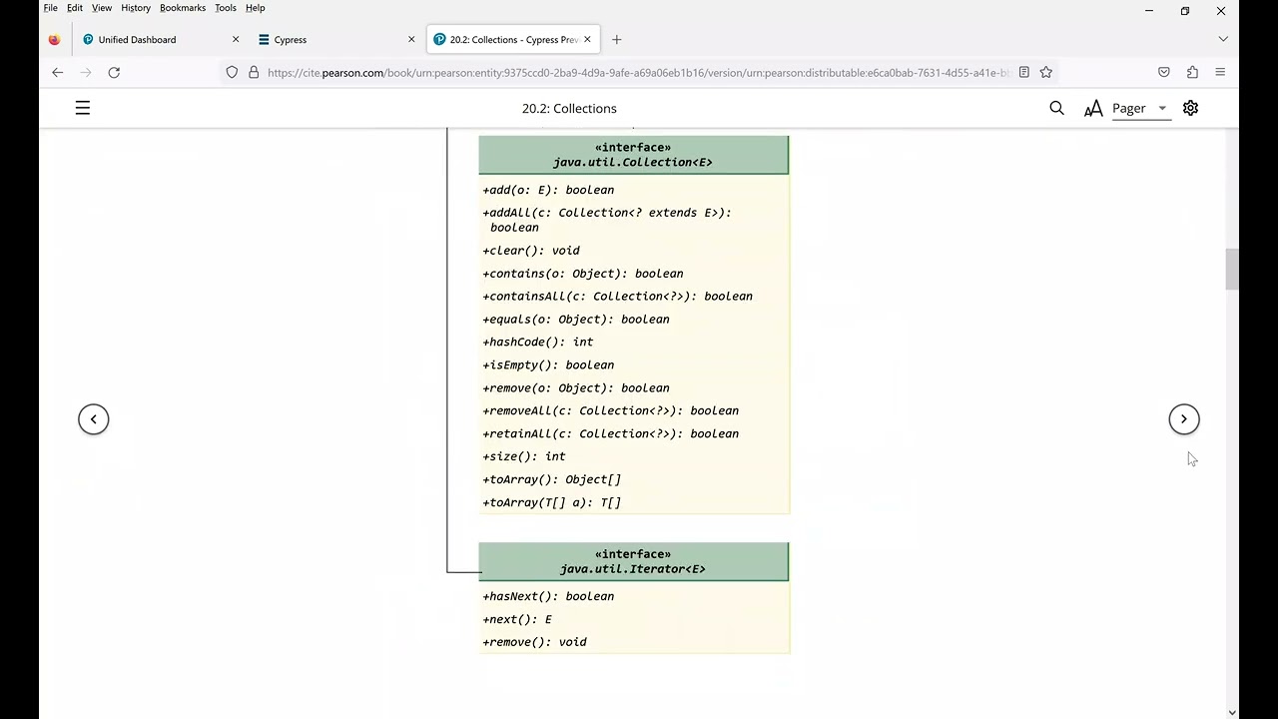Image resolution: width=1278 pixels, height=719 pixels.
Task: Close the Cypress tab
Action: coord(411,40)
